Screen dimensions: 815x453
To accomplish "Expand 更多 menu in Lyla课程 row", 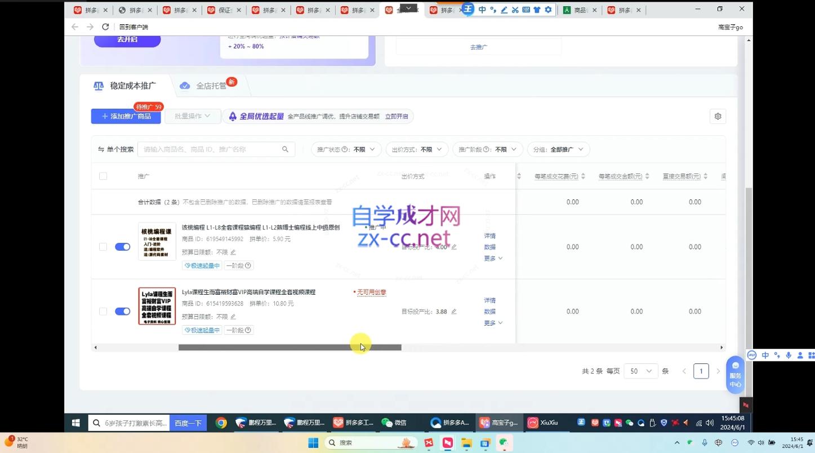I will pos(493,323).
